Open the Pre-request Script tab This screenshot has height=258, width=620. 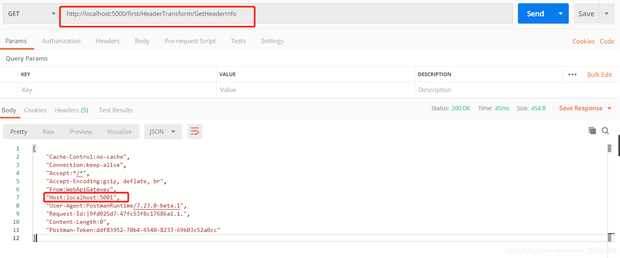tap(190, 41)
